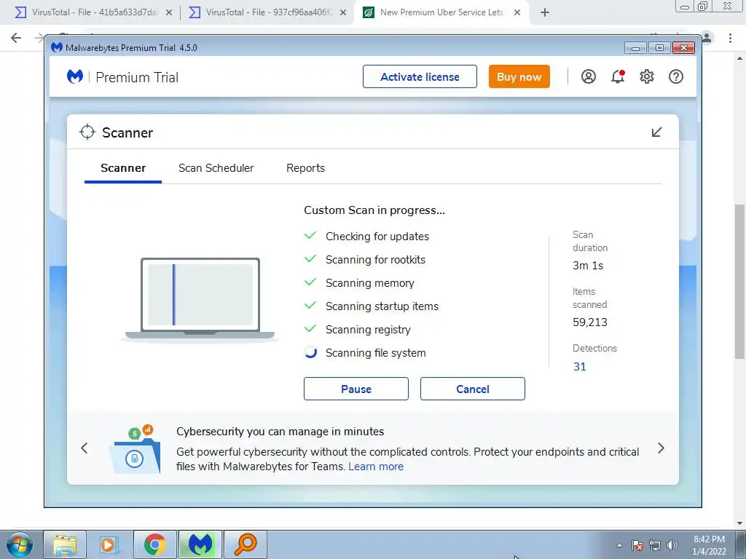This screenshot has width=746, height=559.
Task: Open the Windows Start menu
Action: click(x=20, y=544)
